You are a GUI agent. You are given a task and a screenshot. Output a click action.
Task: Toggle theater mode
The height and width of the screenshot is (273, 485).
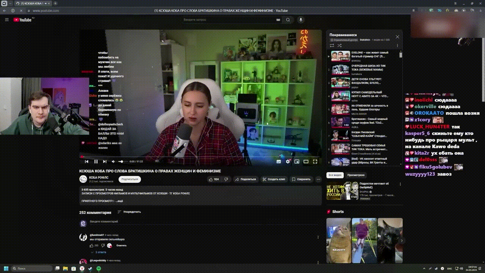tap(306, 162)
